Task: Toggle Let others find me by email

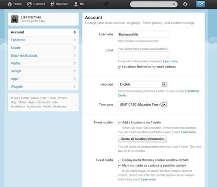Action: 119,68
